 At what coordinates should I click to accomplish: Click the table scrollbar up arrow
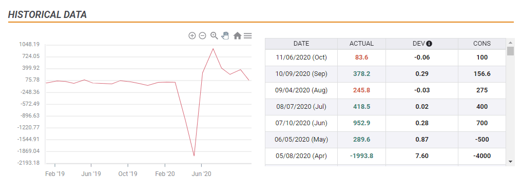click(x=510, y=43)
